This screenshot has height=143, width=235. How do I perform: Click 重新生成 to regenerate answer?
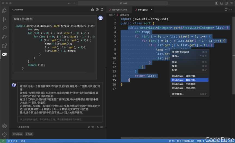coord(23,127)
